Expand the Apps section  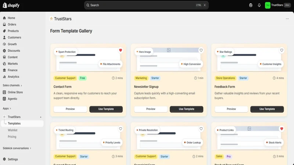click(x=7, y=109)
